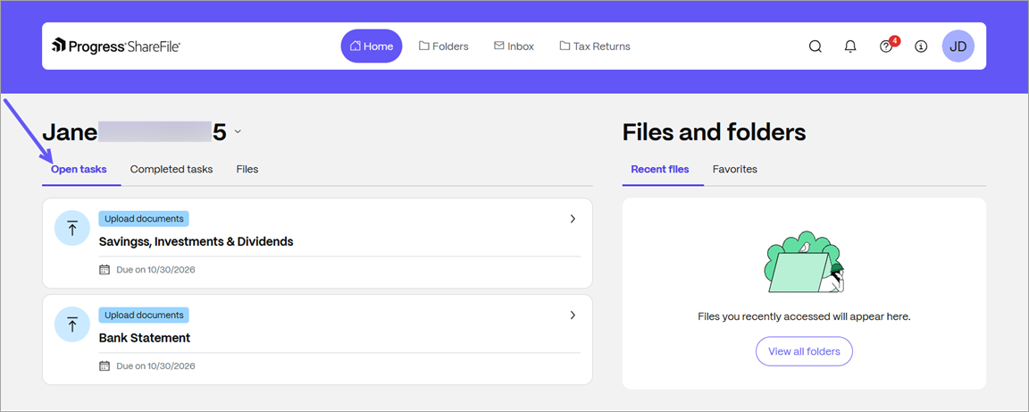This screenshot has height=412, width=1029.
Task: Go to the Home tab
Action: [372, 46]
